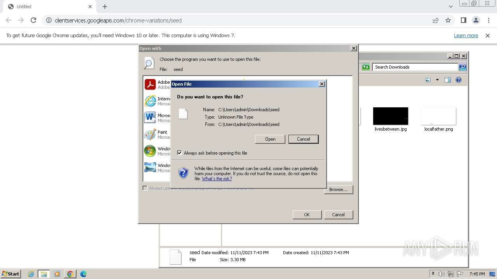497x279 pixels.
Task: Click the Start button
Action: pos(11,274)
